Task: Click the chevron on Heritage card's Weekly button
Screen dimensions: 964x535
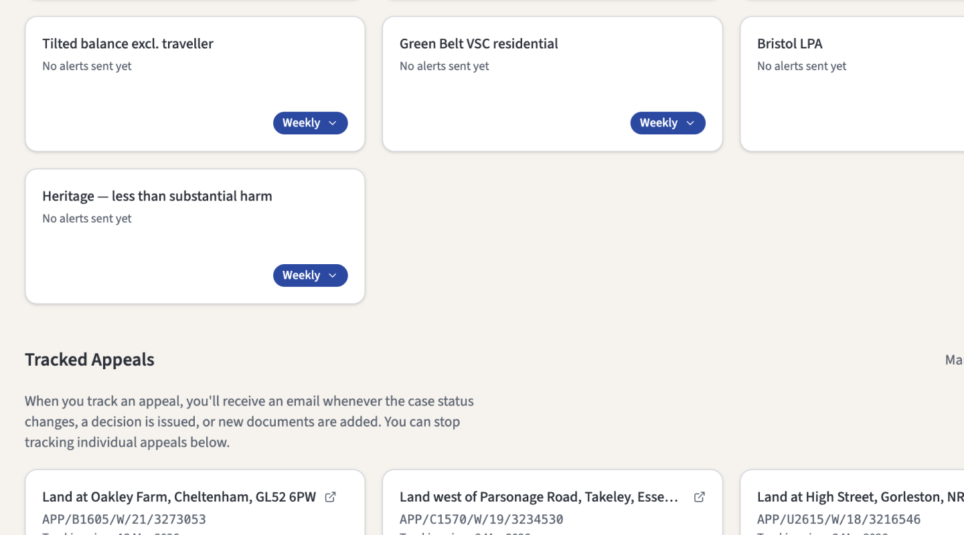Action: (x=333, y=276)
